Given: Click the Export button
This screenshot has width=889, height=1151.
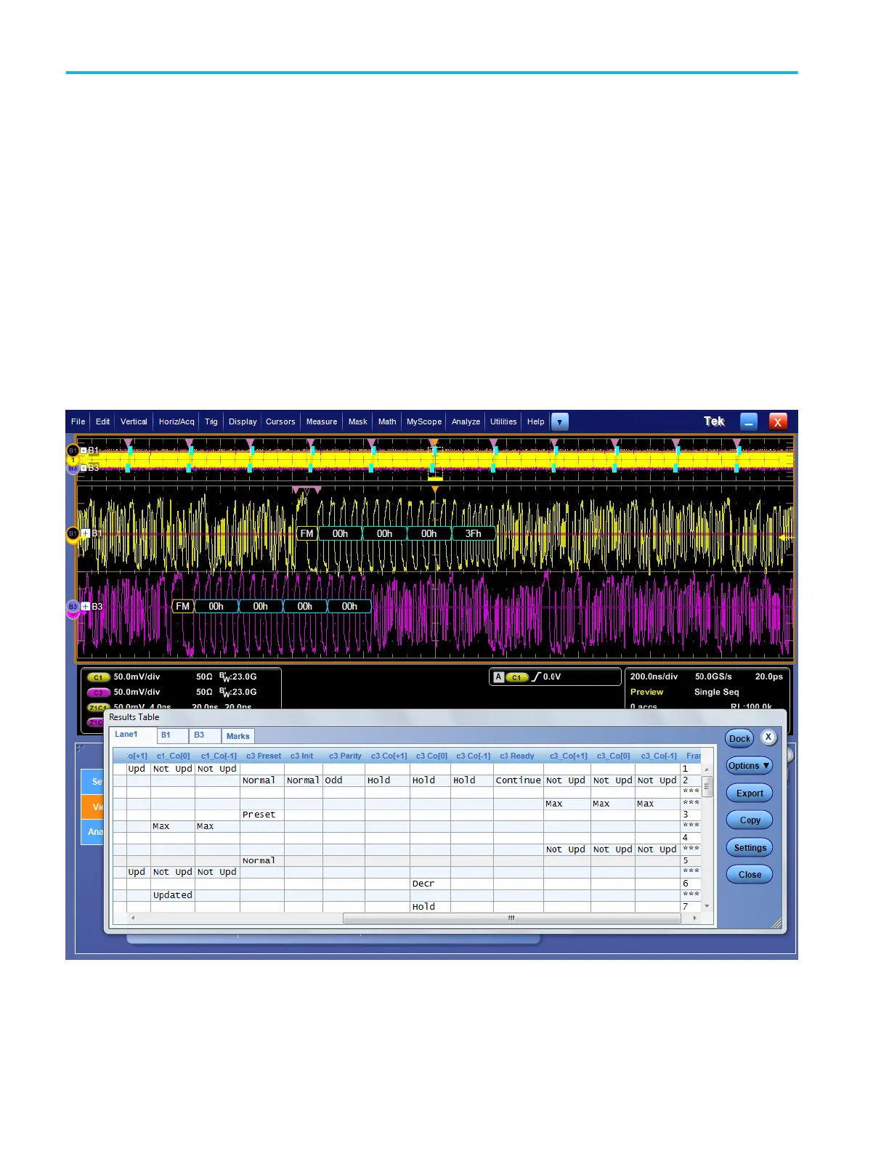Looking at the screenshot, I should [x=750, y=793].
